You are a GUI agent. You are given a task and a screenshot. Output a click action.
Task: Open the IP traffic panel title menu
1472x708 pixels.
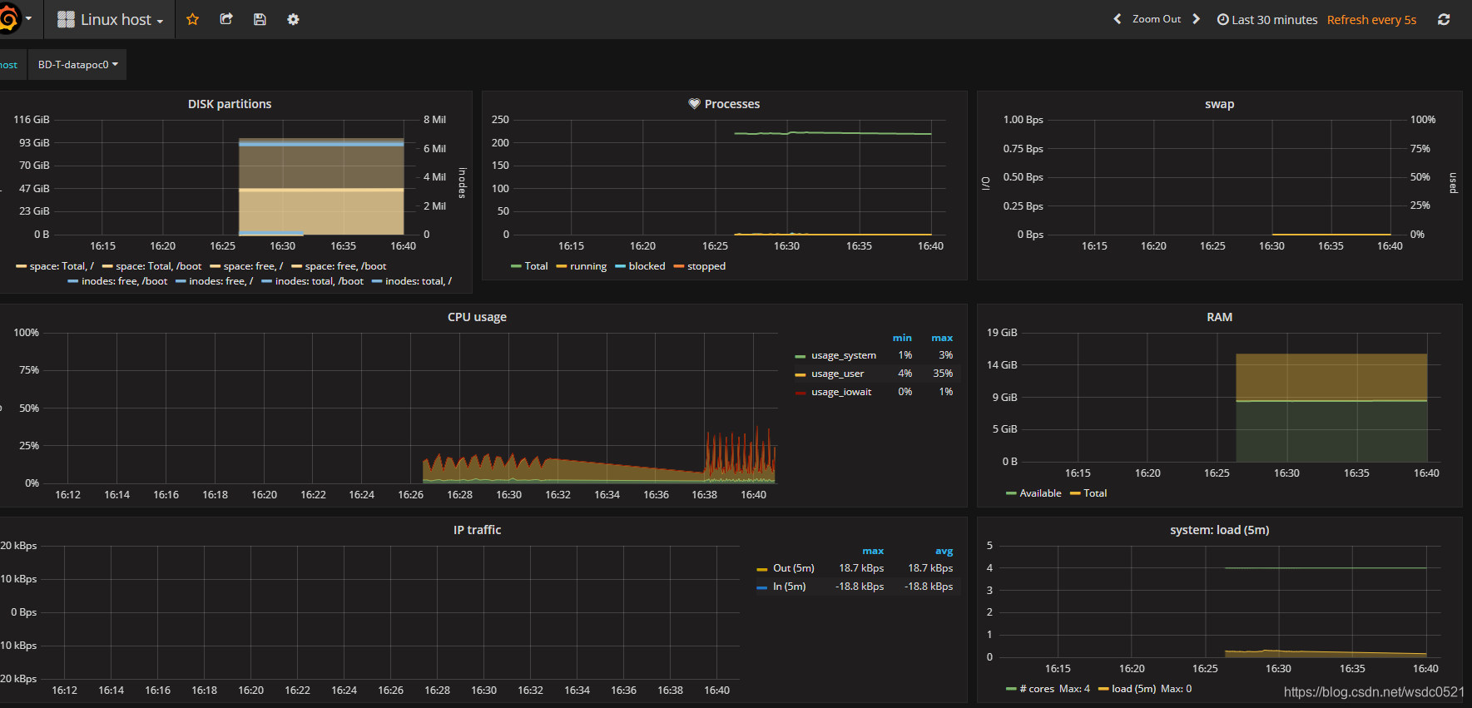click(477, 530)
